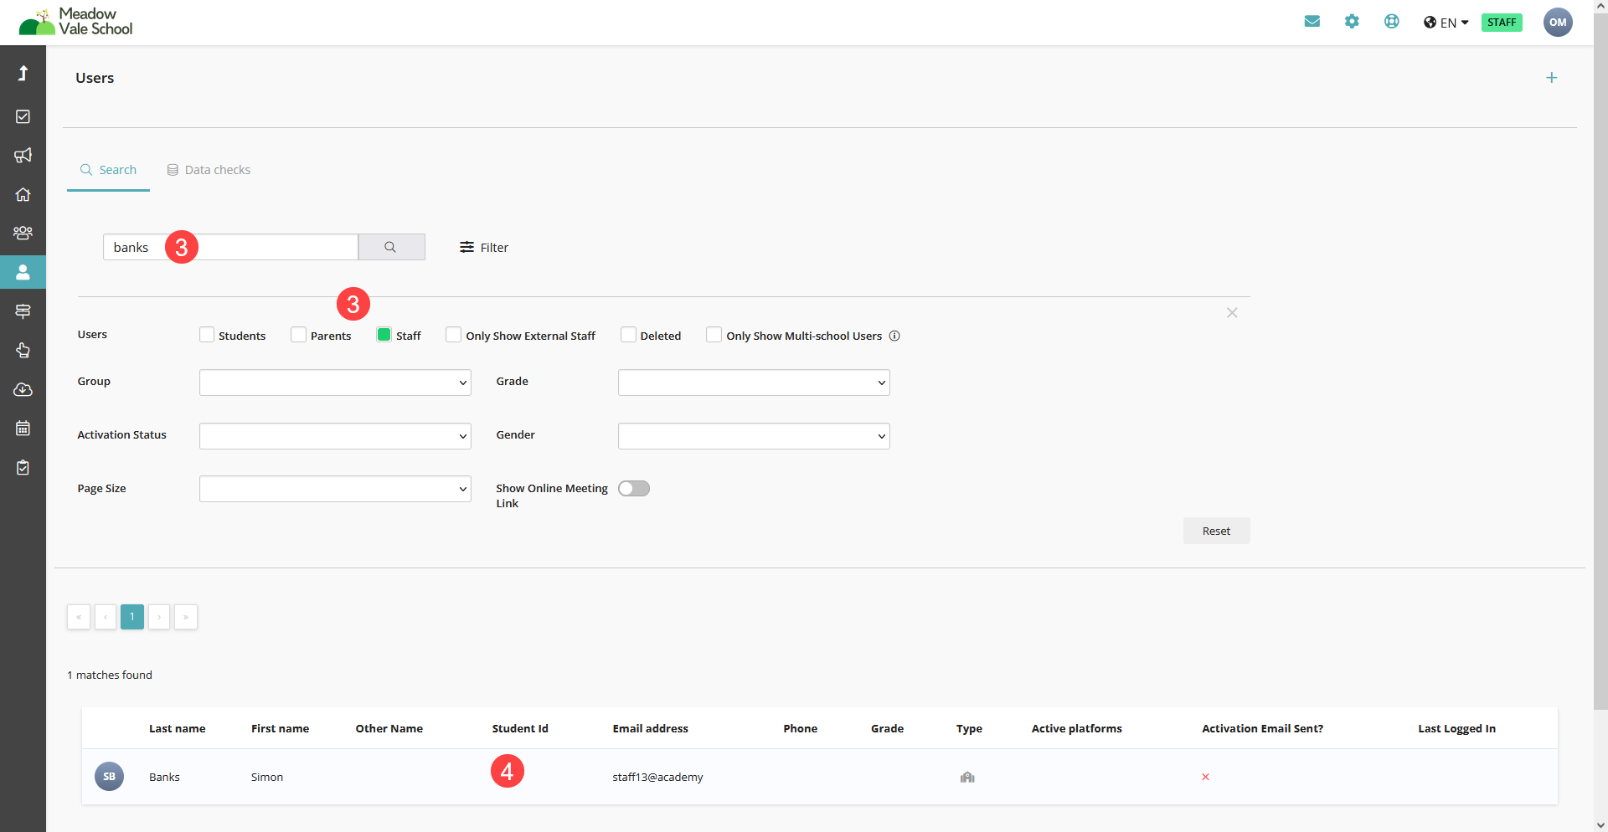Screen dimensions: 1608x832
Task: Click the SB avatar for Simon Banks
Action: coord(109,777)
